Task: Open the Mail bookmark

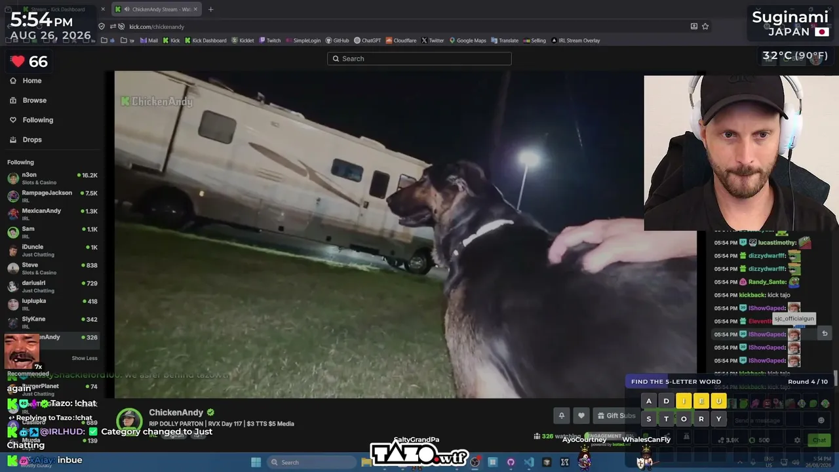Action: pyautogui.click(x=149, y=41)
